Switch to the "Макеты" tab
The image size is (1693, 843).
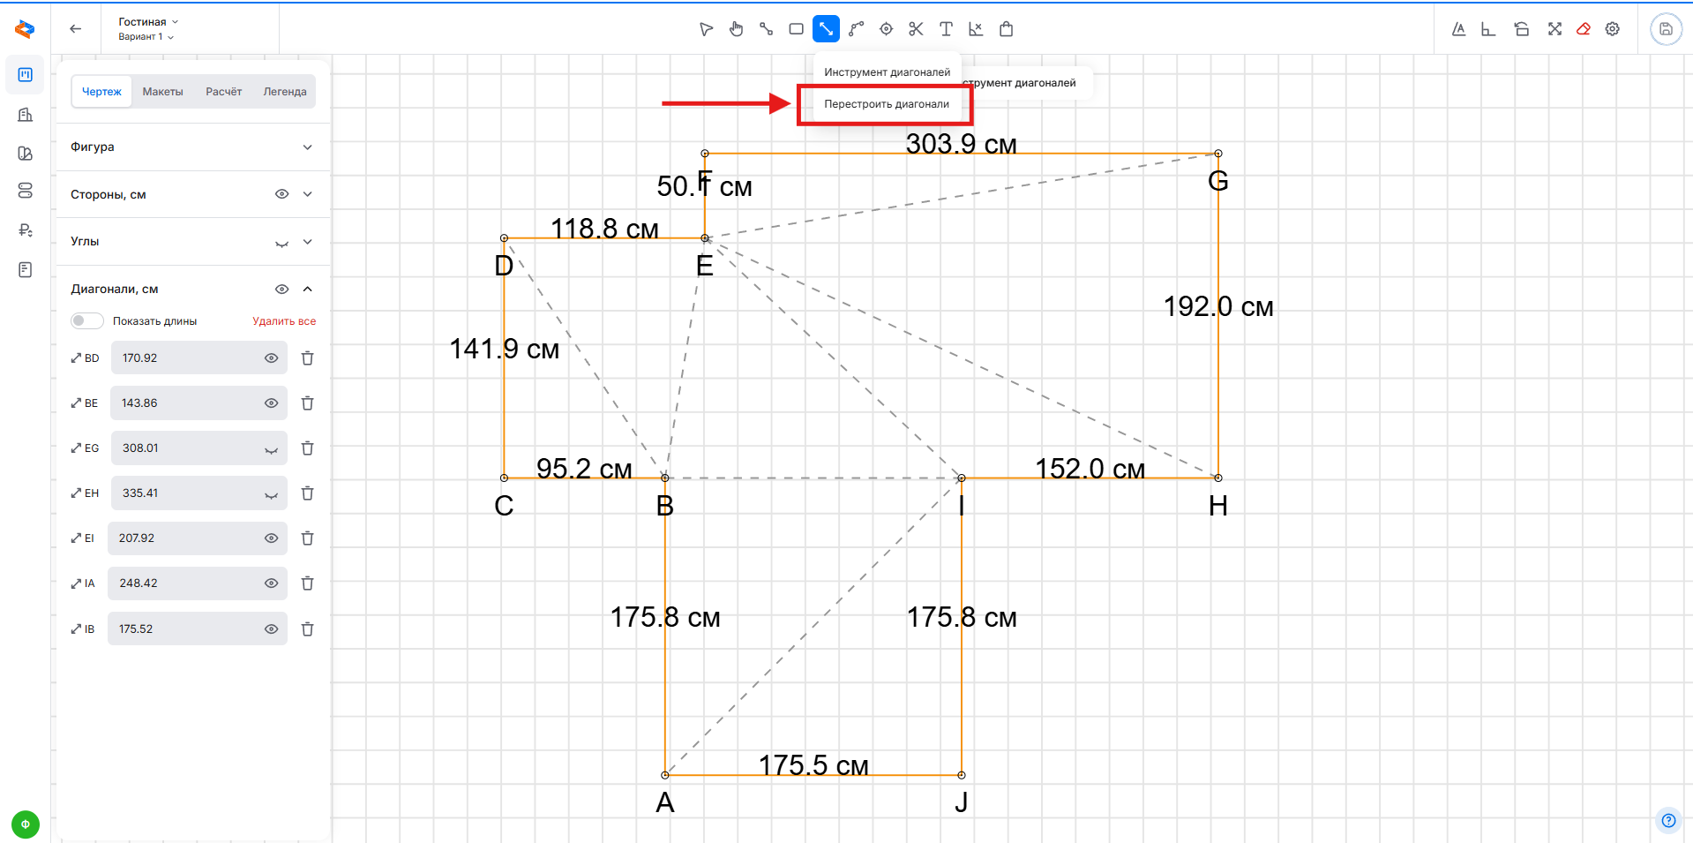(162, 92)
